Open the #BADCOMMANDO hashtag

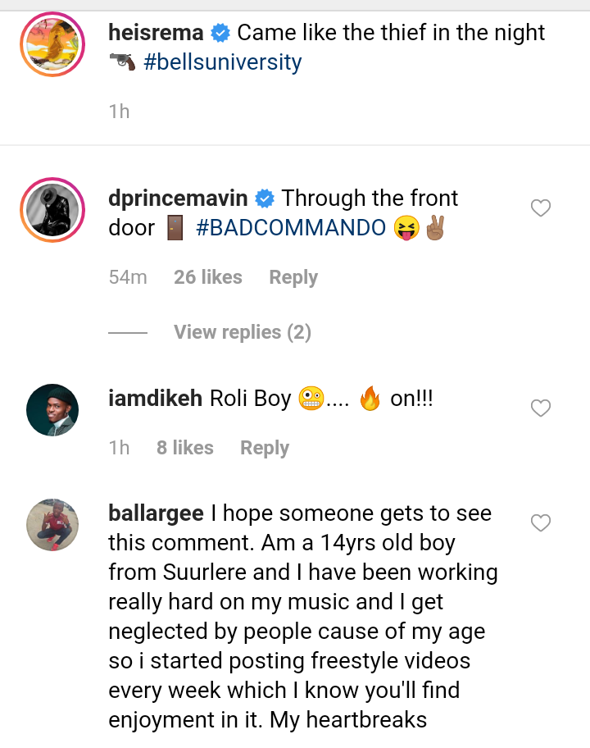click(291, 227)
